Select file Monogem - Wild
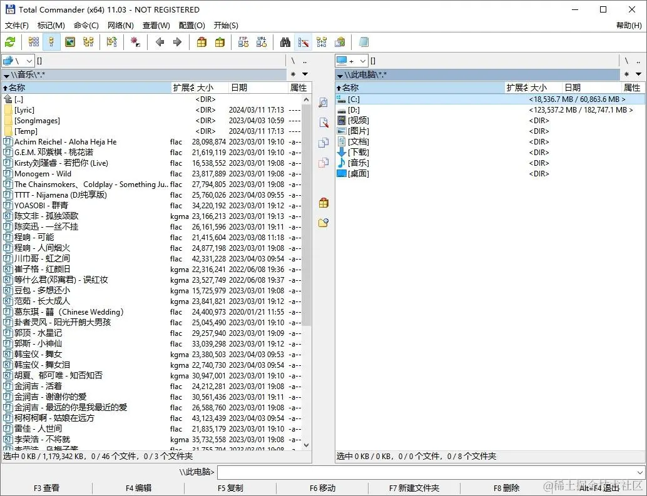 pyautogui.click(x=152, y=174)
